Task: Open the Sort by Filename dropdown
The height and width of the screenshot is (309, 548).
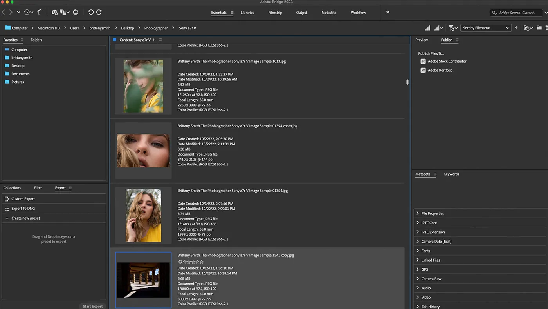Action: pos(485,28)
